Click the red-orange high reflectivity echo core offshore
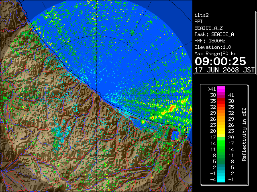 point(172,108)
